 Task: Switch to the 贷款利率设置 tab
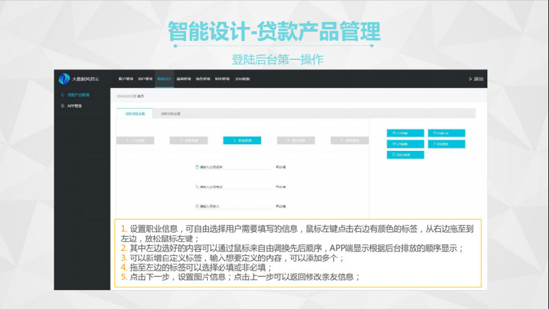coord(170,114)
